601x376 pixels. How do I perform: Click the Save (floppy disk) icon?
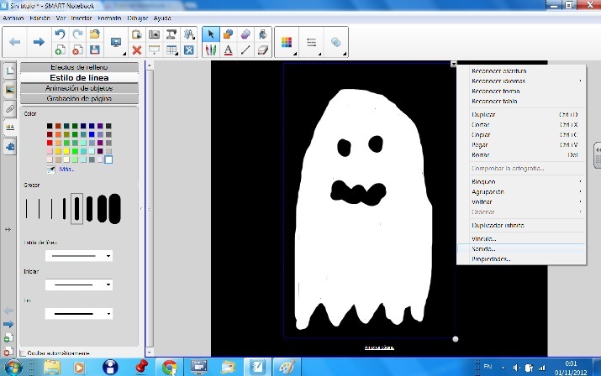coord(95,50)
